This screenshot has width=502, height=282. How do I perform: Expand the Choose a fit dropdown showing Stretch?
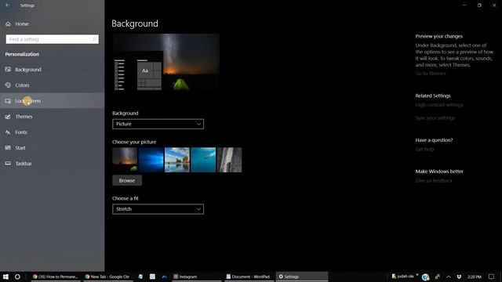[x=158, y=209]
